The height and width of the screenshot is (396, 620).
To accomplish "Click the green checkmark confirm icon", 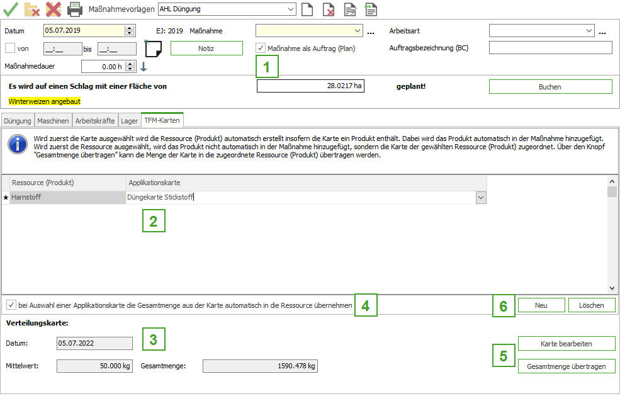I will click(10, 9).
